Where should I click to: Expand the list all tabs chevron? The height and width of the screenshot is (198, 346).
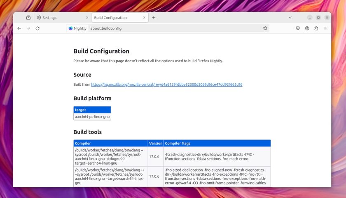(x=290, y=17)
